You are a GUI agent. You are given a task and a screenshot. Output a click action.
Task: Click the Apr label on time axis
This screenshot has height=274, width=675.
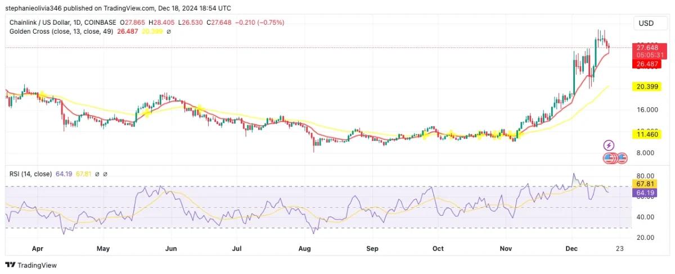point(38,248)
